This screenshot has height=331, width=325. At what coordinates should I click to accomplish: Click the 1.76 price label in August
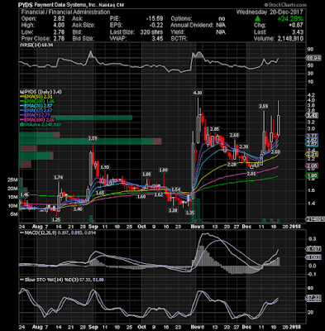pos(58,178)
